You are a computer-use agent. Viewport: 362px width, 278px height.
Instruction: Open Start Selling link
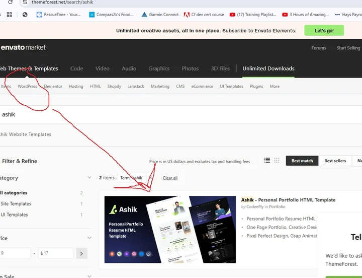tap(348, 48)
